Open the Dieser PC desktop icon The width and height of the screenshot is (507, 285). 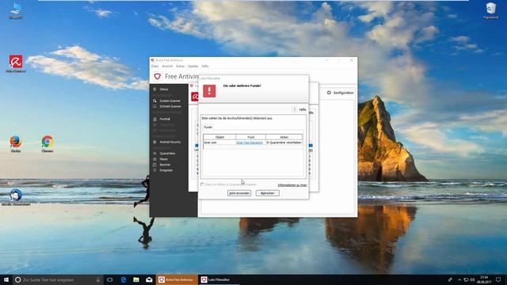[16, 10]
